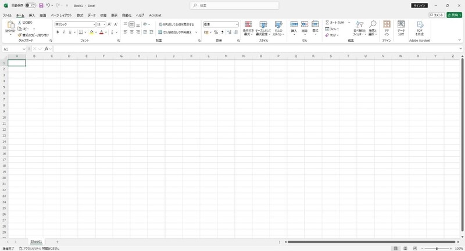Expand the formula bar
Screen dimensions: 465x251
pos(460,49)
